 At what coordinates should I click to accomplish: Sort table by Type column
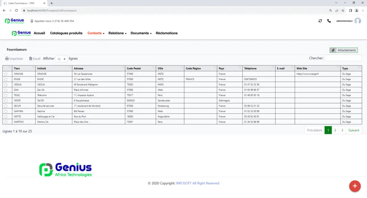tap(351, 68)
